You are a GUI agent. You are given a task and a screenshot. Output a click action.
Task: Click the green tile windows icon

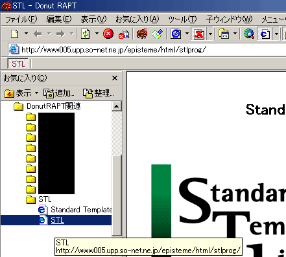[x=157, y=34]
